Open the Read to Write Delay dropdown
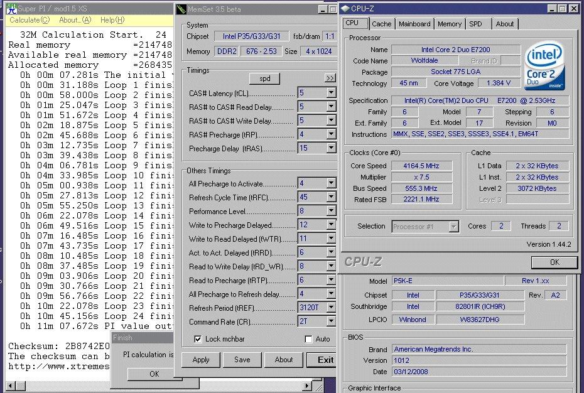 [331, 266]
